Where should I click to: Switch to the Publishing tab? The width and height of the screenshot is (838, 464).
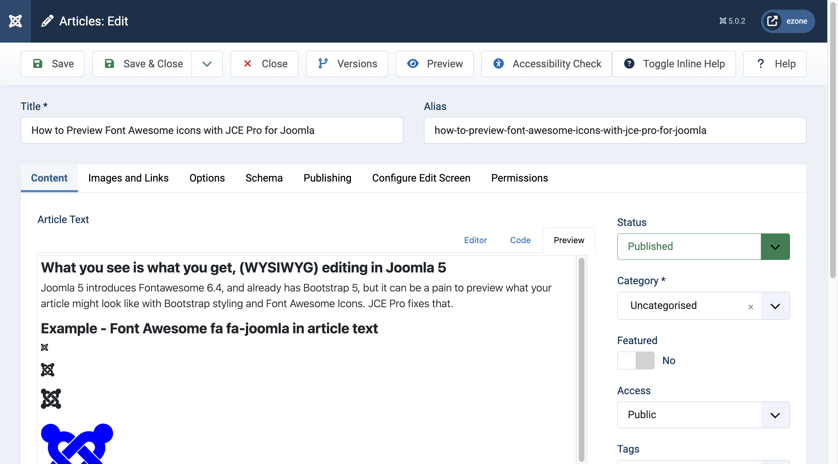327,178
